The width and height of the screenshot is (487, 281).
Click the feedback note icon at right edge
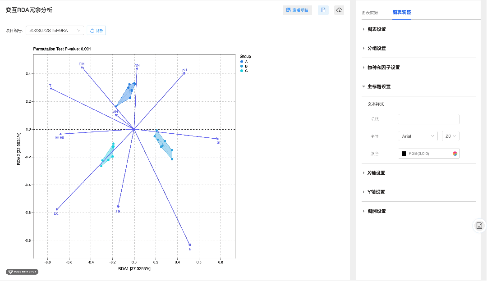click(479, 226)
